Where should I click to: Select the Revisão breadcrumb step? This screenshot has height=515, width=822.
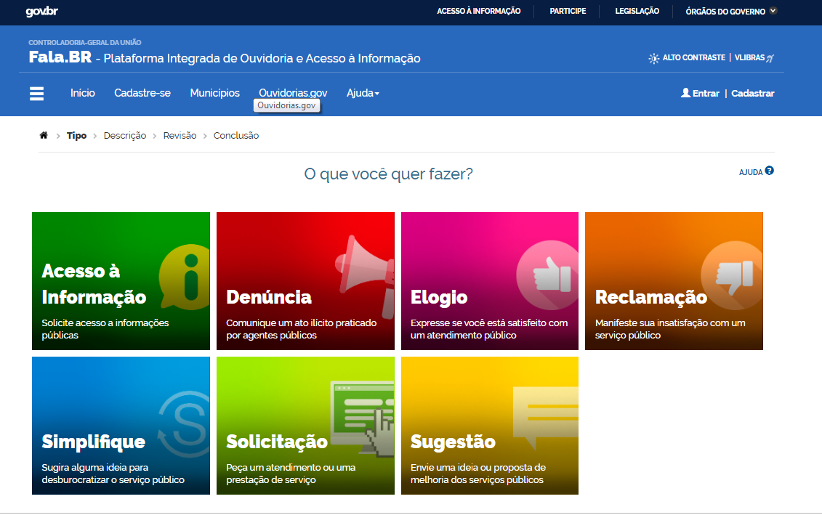coord(180,136)
